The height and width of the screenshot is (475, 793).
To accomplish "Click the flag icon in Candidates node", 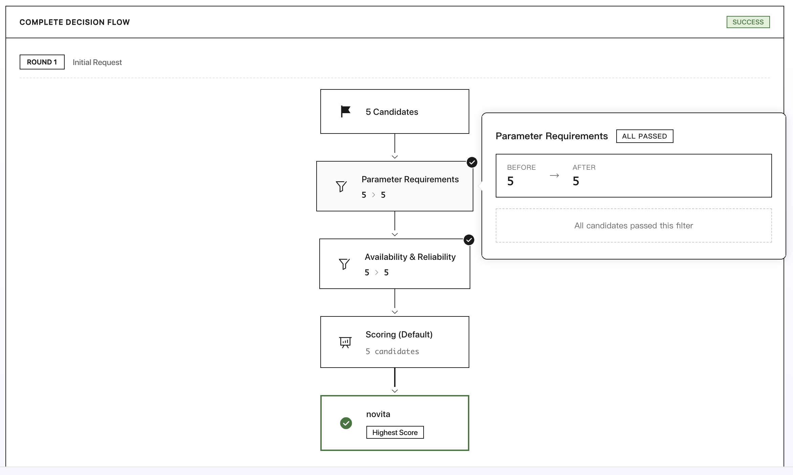I will pos(345,111).
